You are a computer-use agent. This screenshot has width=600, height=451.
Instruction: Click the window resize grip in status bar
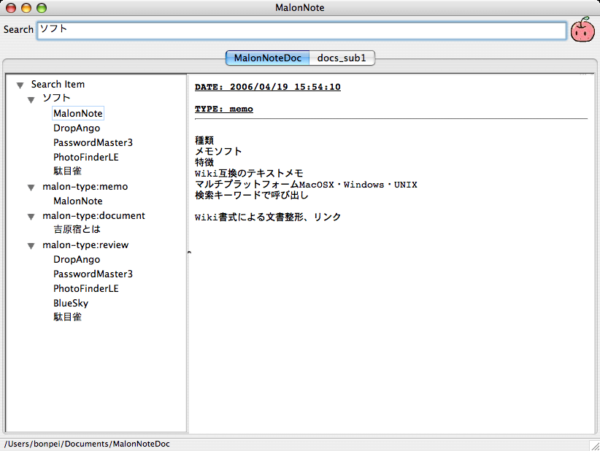595,445
